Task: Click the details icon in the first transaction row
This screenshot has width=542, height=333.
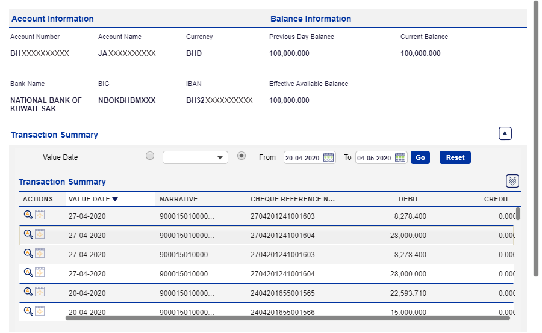Action: [40, 215]
